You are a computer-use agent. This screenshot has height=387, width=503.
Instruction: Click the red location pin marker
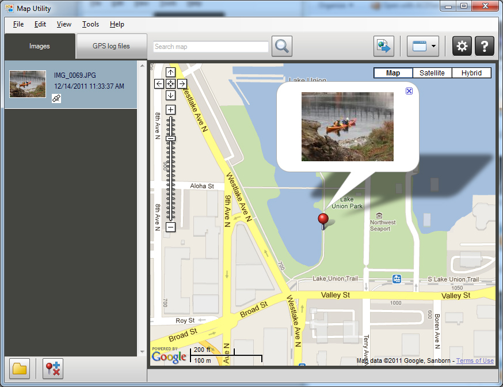(x=323, y=221)
